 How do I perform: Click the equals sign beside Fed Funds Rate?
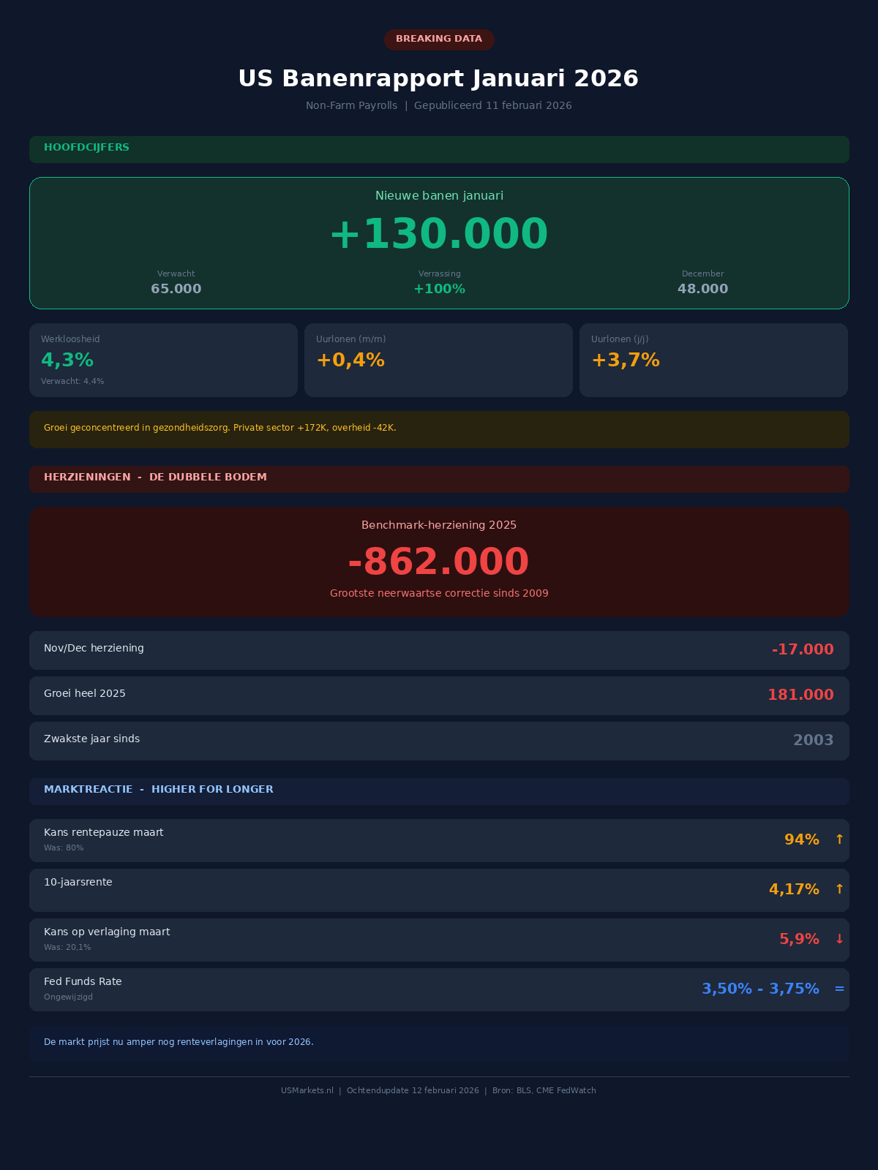[839, 989]
